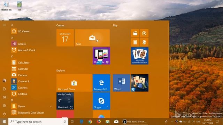
Task: Open the user account picture
Action: (x=5, y=81)
